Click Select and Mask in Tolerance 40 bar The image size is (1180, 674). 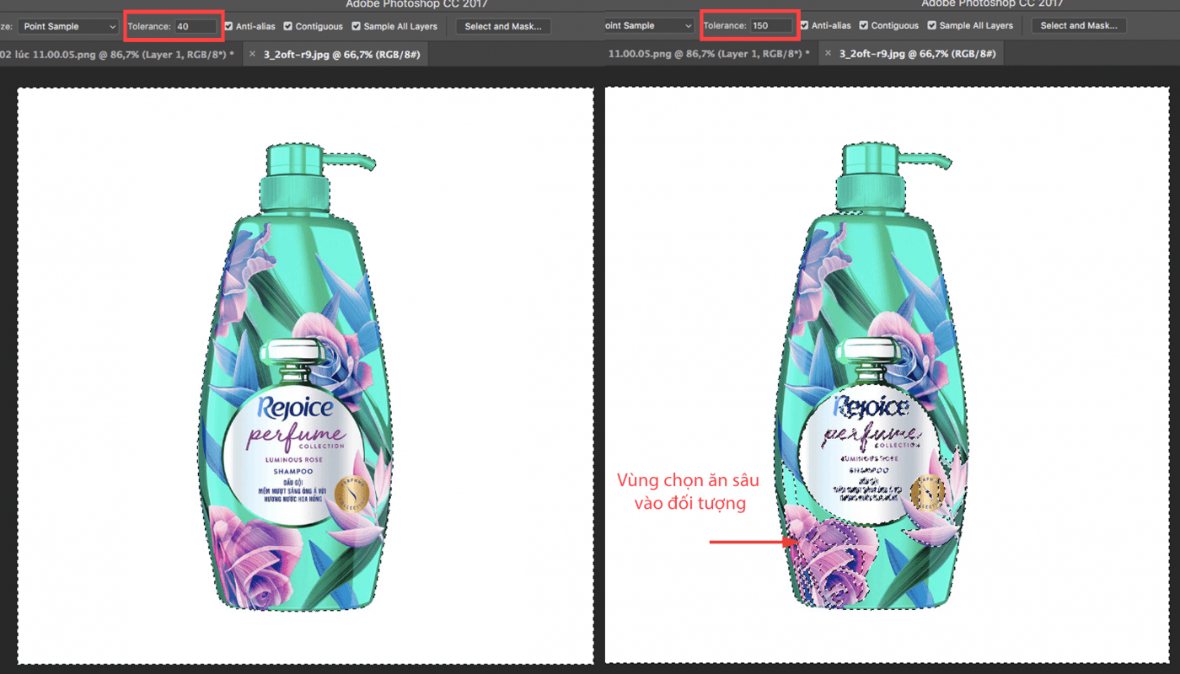point(503,26)
